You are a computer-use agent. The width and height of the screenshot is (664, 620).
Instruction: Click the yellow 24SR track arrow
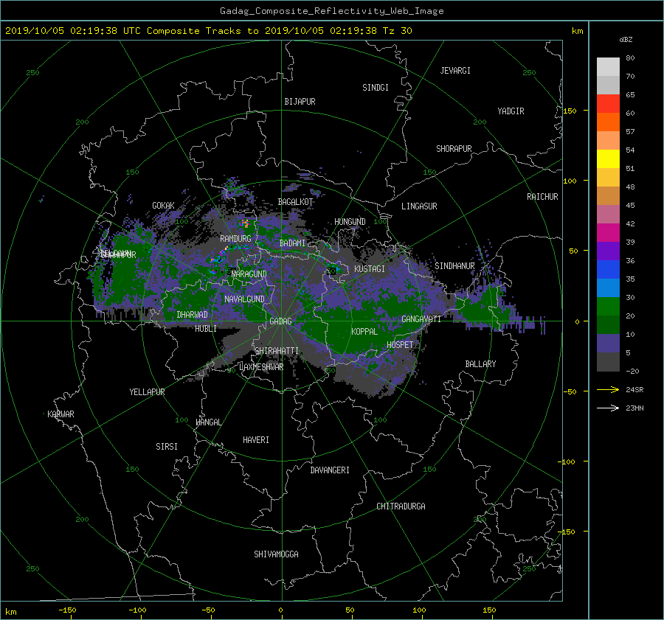(x=608, y=389)
